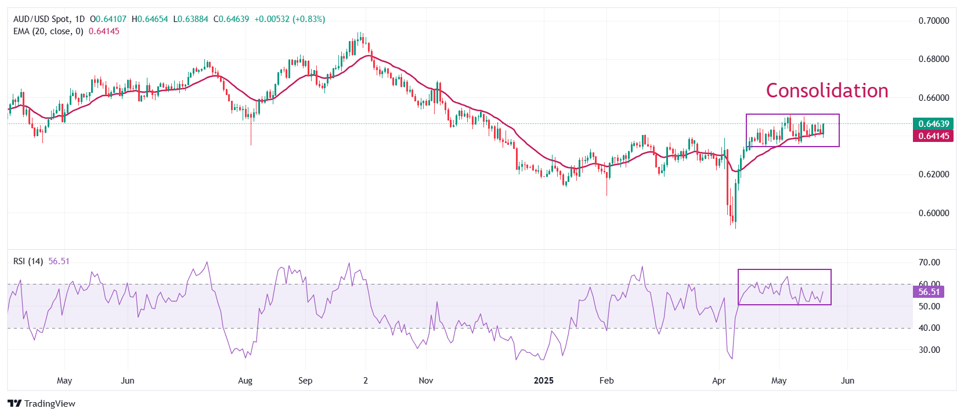This screenshot has height=416, width=964.
Task: Click the Sep label on time axis
Action: coord(305,381)
